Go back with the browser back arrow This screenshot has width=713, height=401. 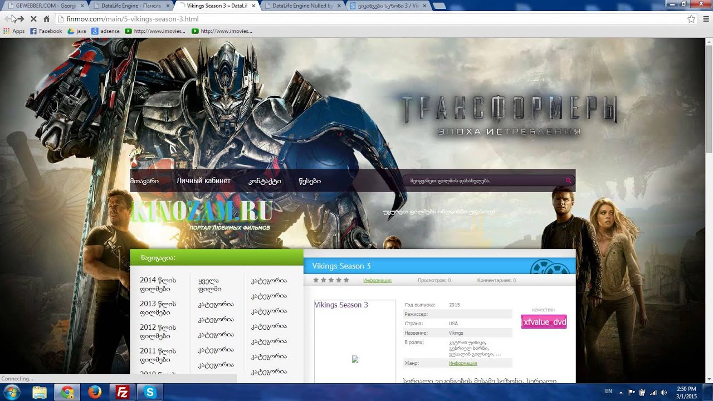click(7, 19)
